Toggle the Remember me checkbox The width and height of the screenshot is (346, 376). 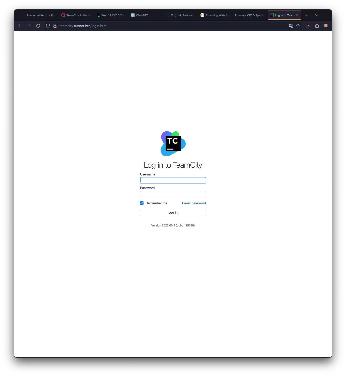coord(142,203)
